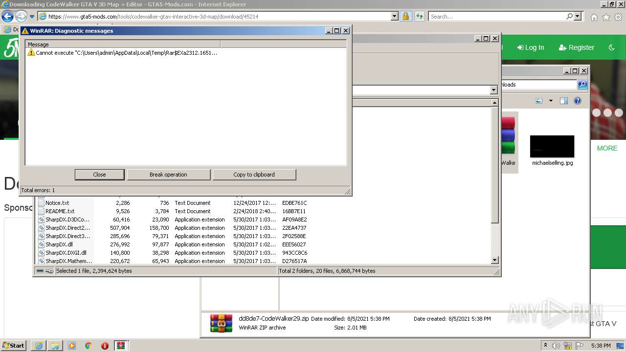Screen dimensions: 626x352
Task: Click the Message column header
Action: pyautogui.click(x=123, y=44)
